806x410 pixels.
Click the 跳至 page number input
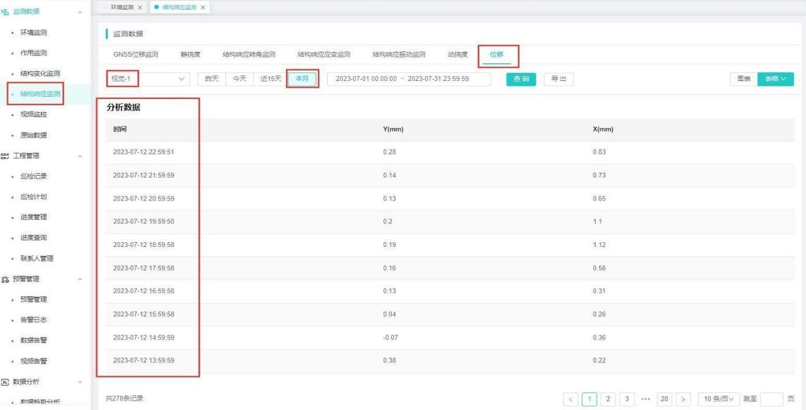[x=771, y=399]
